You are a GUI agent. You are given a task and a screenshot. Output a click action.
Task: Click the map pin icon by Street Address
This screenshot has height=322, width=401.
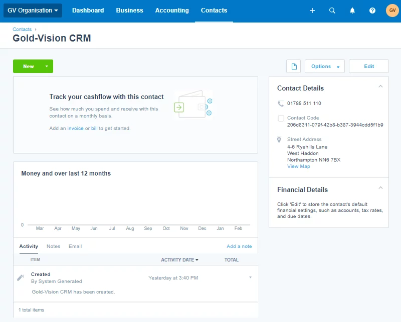coord(279,139)
